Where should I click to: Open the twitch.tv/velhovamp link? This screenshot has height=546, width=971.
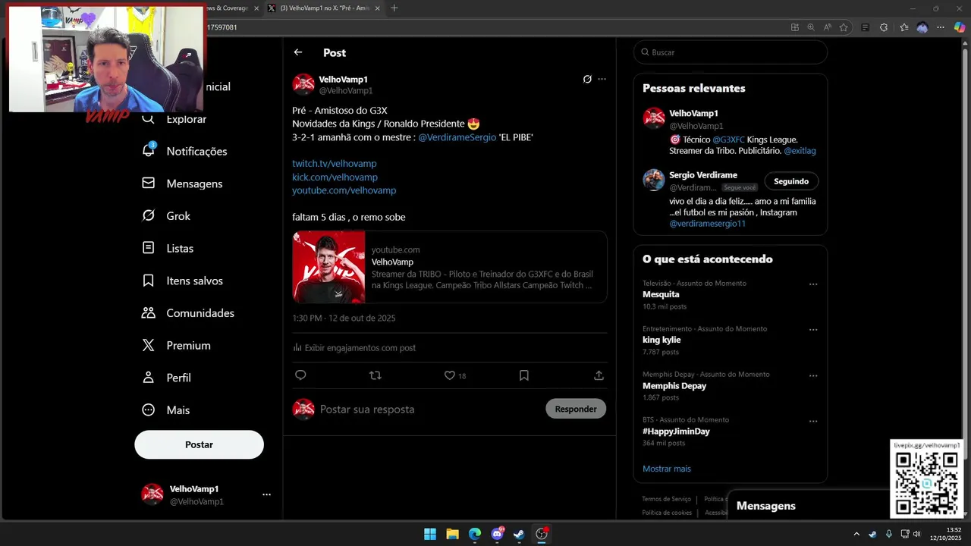tap(335, 164)
